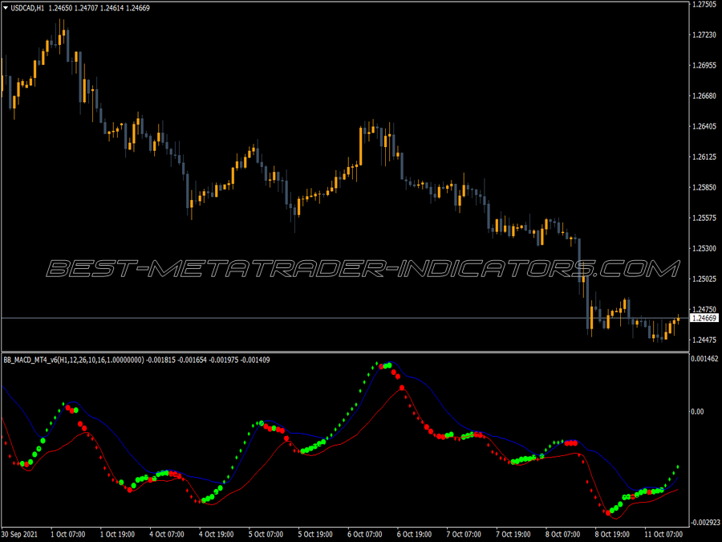Click indicator scale value 0.001462
The image size is (722, 542).
tap(704, 359)
